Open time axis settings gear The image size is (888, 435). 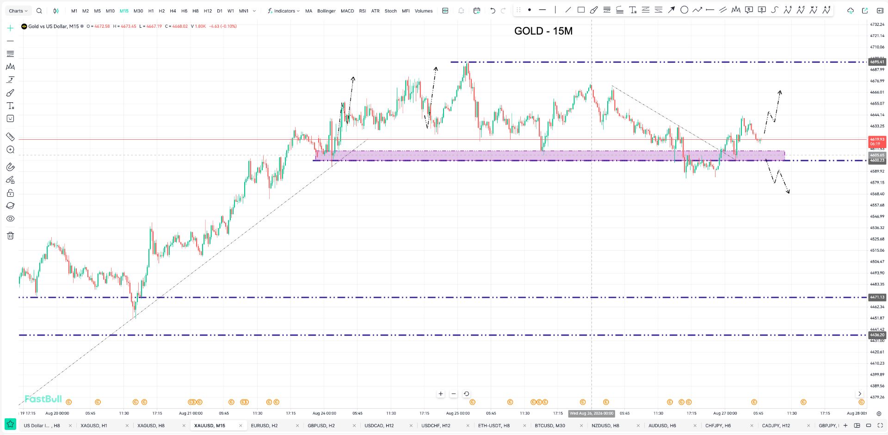point(878,413)
